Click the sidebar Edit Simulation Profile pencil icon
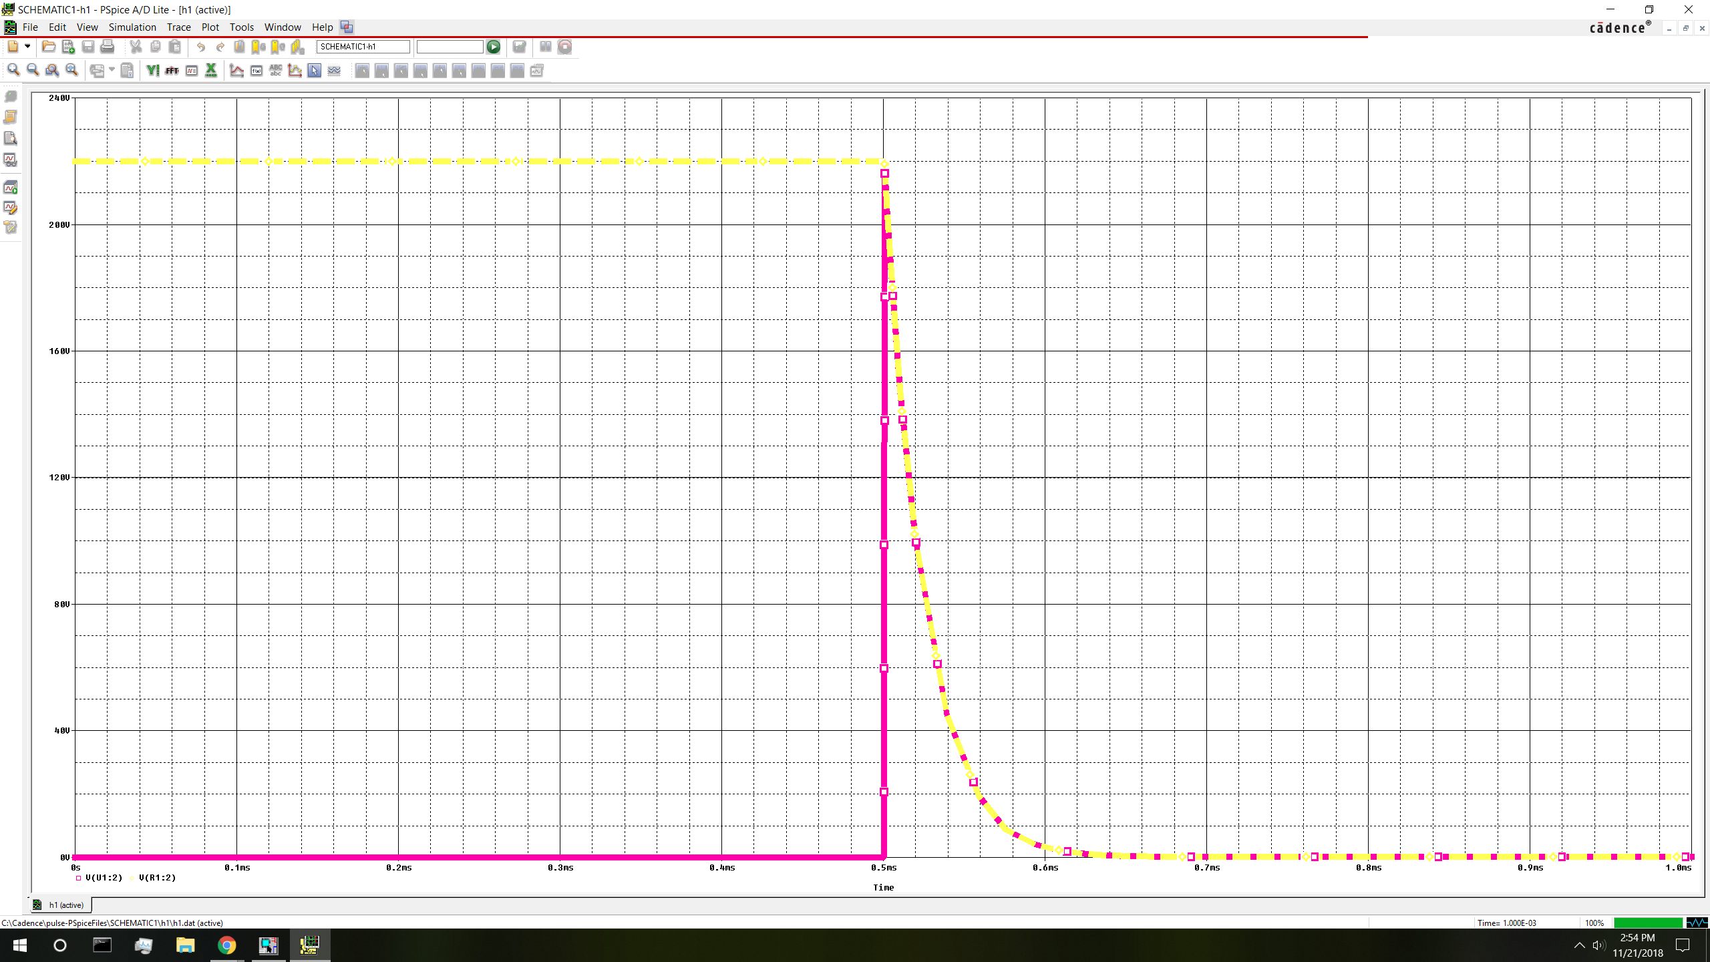 tap(10, 208)
